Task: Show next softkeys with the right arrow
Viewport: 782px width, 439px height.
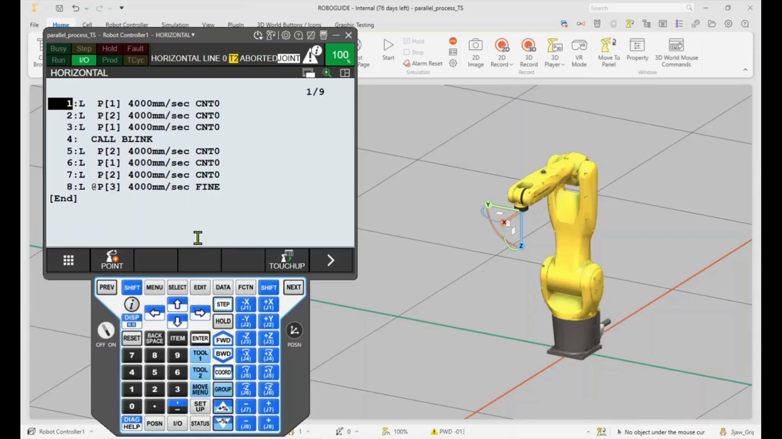Action: [331, 260]
